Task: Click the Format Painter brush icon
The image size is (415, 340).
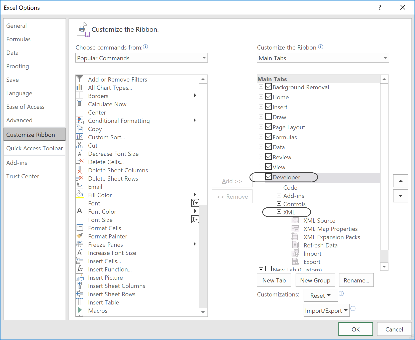Action: (79, 236)
